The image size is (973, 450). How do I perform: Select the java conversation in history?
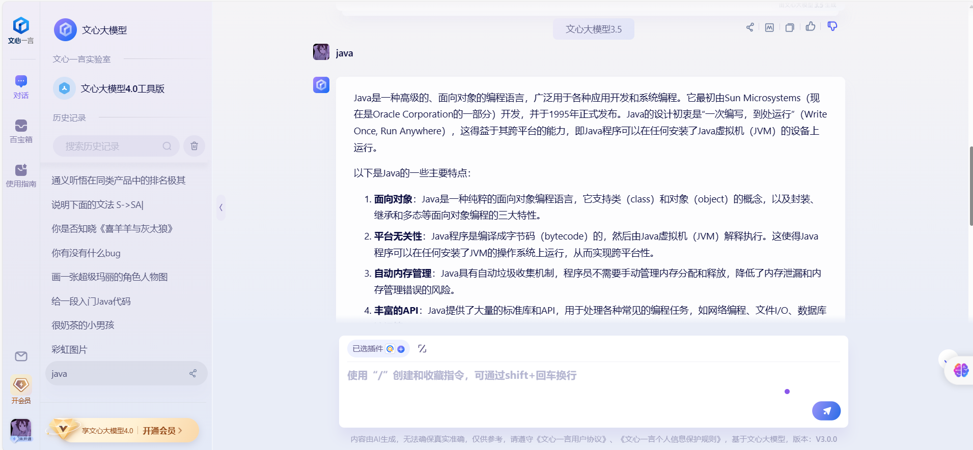point(126,374)
